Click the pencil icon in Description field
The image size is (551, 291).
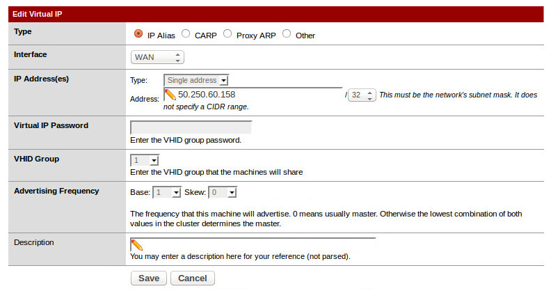point(136,244)
